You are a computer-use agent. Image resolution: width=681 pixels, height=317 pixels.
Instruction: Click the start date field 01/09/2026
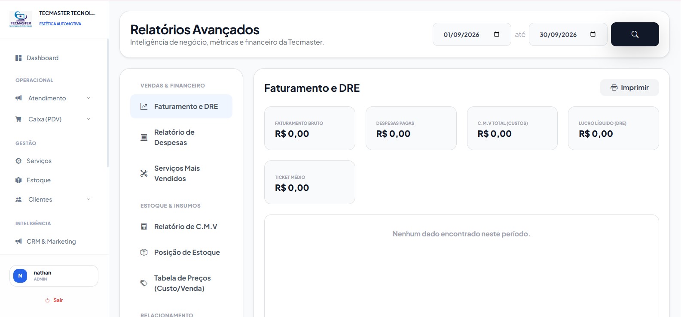[x=472, y=34]
